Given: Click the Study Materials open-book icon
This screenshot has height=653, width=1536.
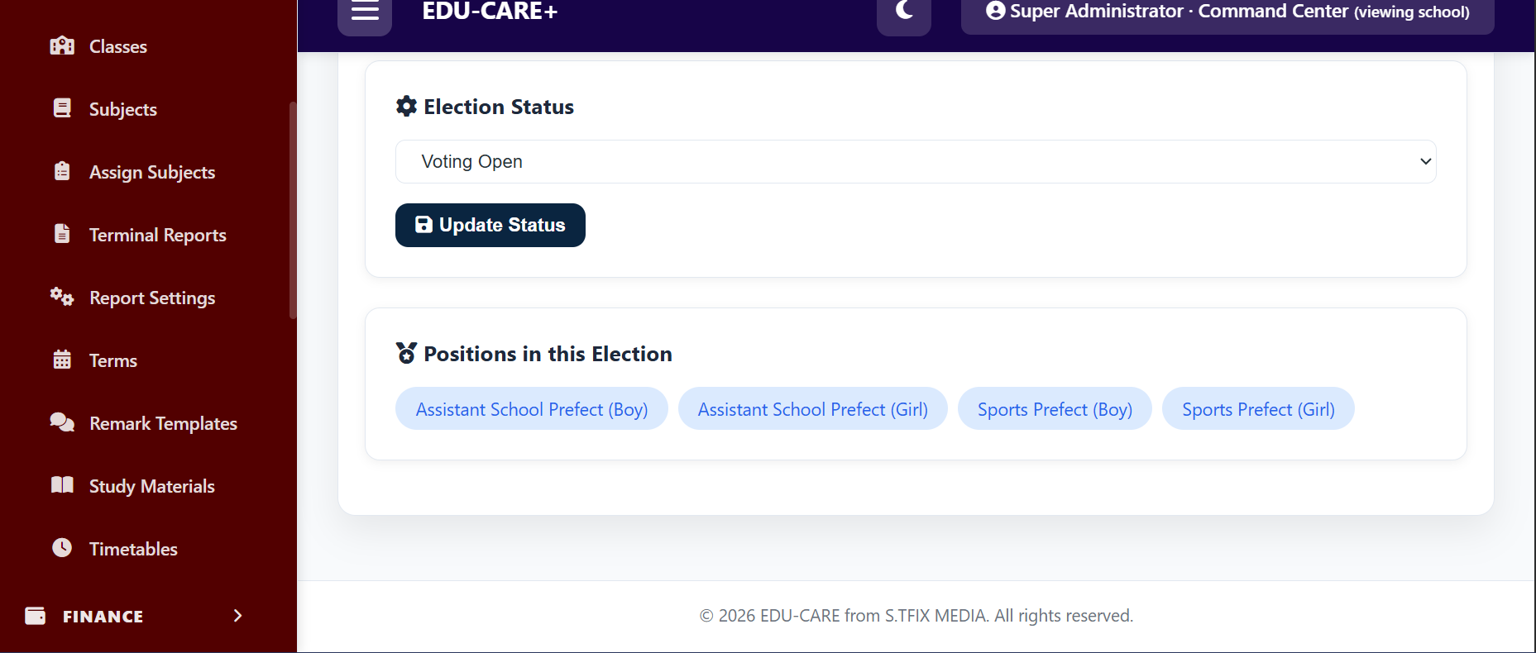Looking at the screenshot, I should click(x=62, y=485).
